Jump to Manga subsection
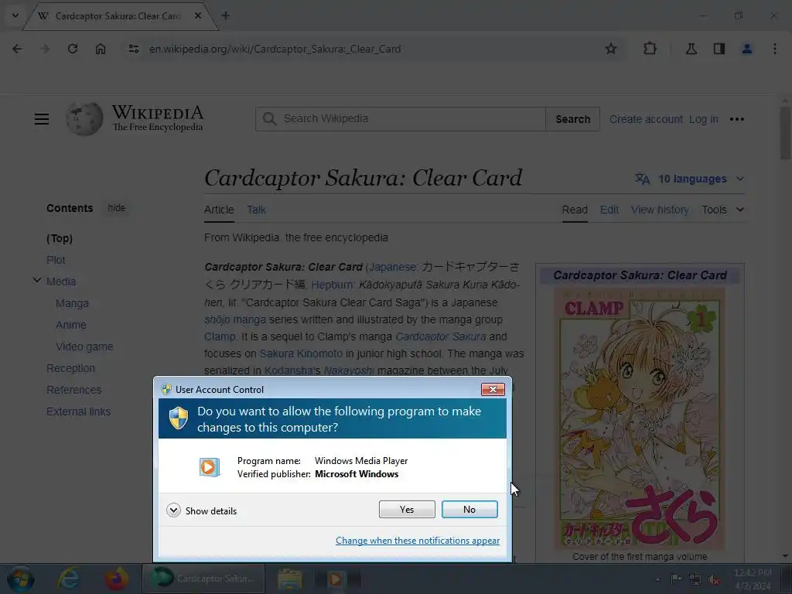The width and height of the screenshot is (792, 594). coord(72,303)
